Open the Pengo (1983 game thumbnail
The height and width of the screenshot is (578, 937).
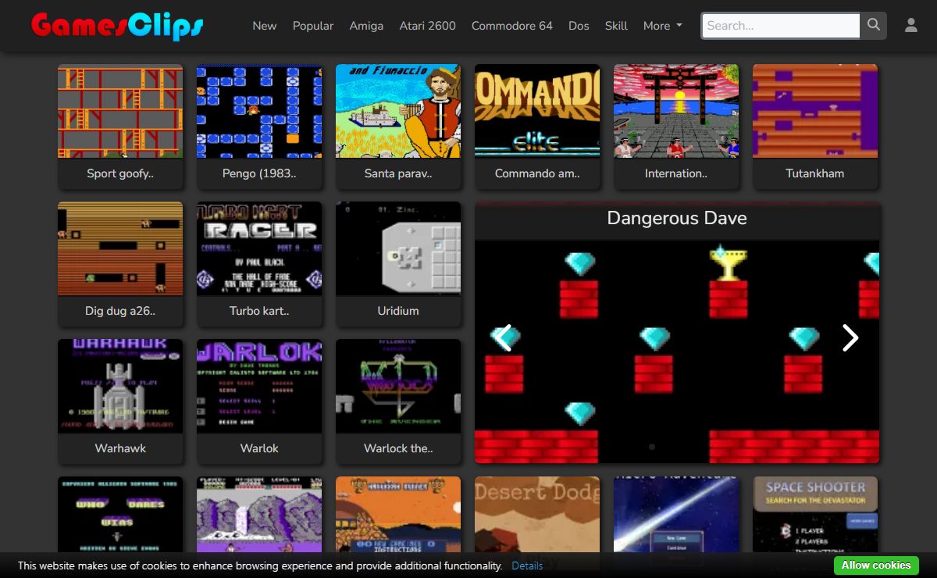[259, 111]
